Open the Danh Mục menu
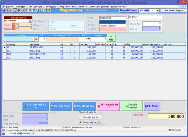This screenshot has height=137, width=188. (x=20, y=6)
